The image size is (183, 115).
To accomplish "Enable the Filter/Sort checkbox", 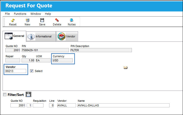I will (5, 95).
